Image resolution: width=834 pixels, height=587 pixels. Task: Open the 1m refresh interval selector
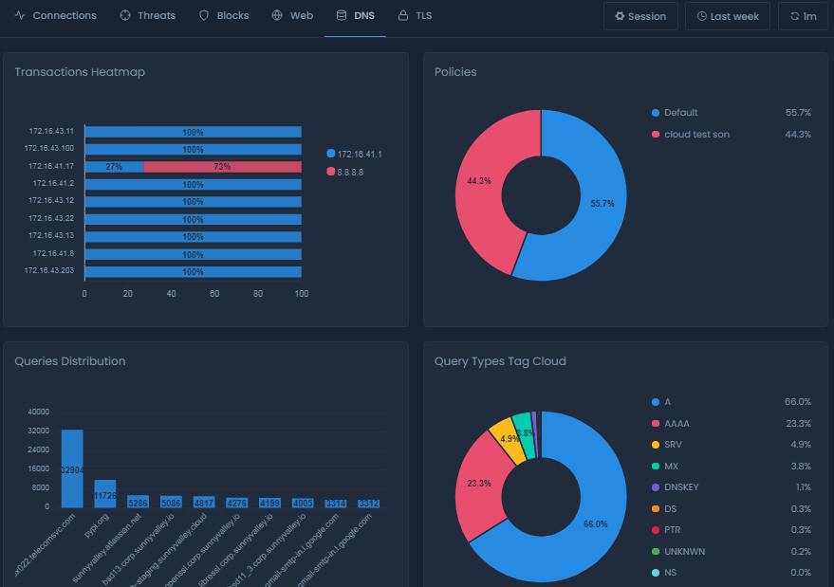click(x=803, y=16)
